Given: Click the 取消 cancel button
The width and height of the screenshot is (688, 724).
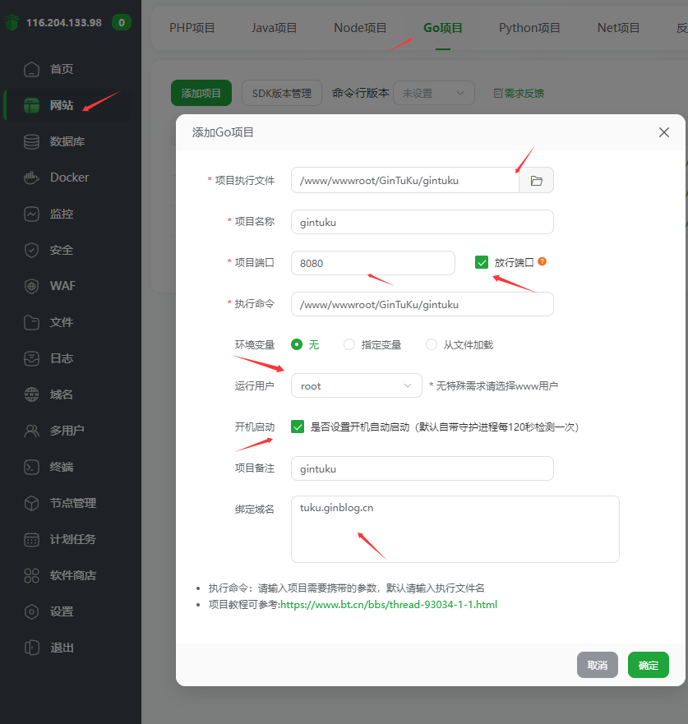Looking at the screenshot, I should tap(597, 665).
